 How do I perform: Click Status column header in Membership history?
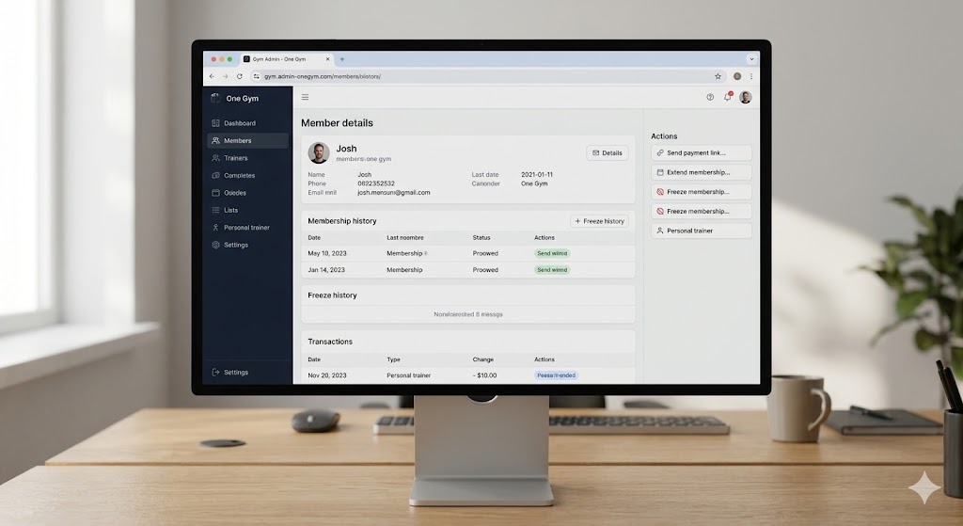tap(481, 238)
